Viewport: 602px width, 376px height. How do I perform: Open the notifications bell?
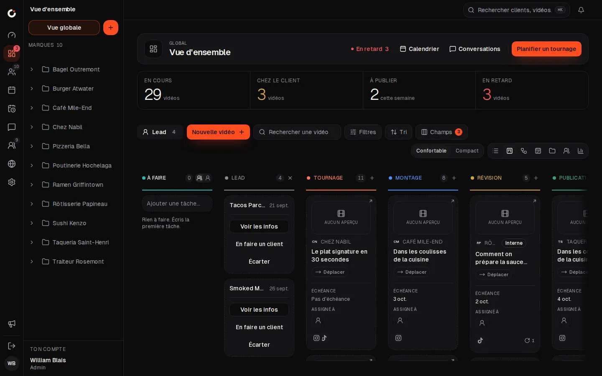(581, 10)
